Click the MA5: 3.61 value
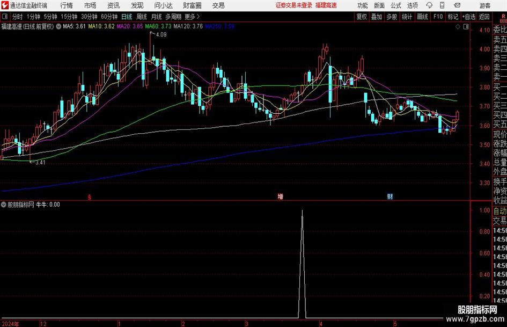507x327 pixels. (x=74, y=26)
